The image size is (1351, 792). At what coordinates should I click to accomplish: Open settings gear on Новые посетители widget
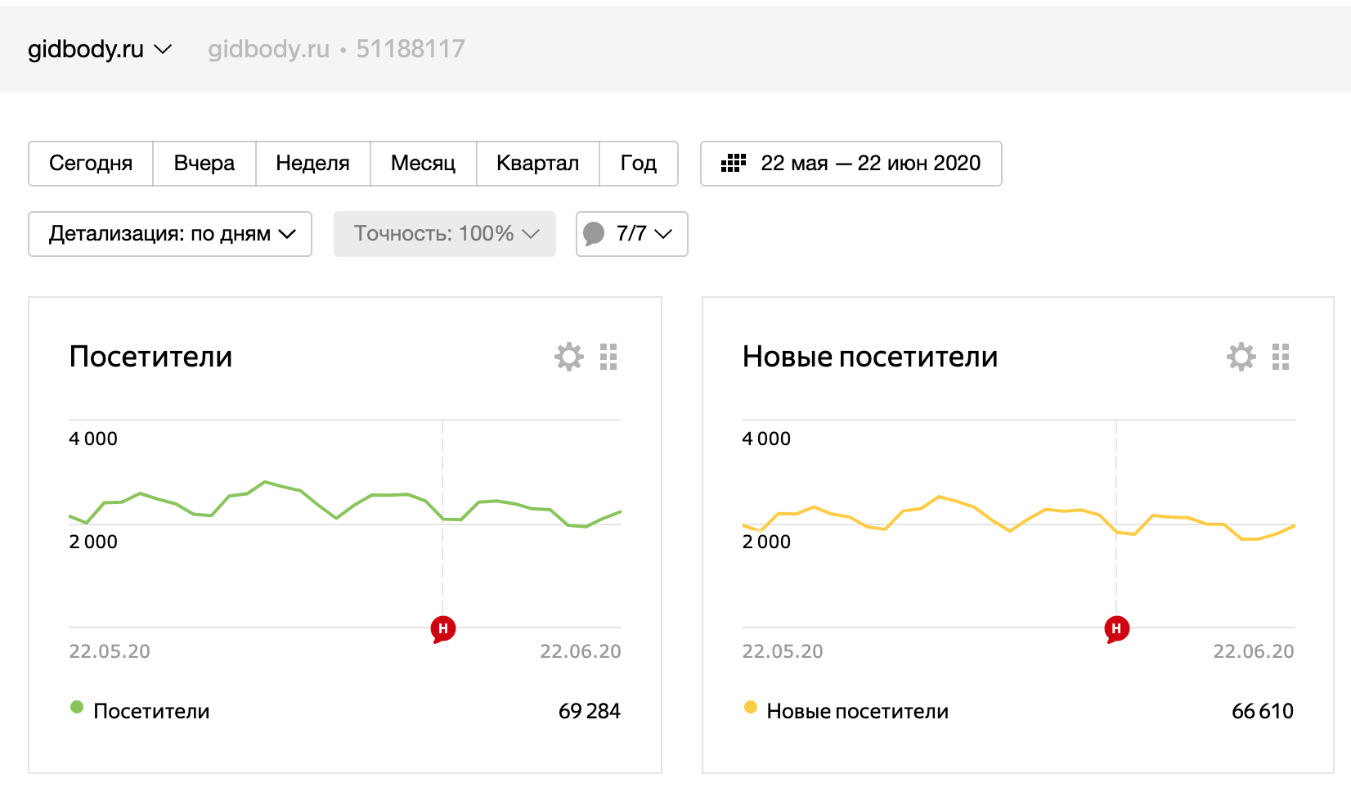1241,357
